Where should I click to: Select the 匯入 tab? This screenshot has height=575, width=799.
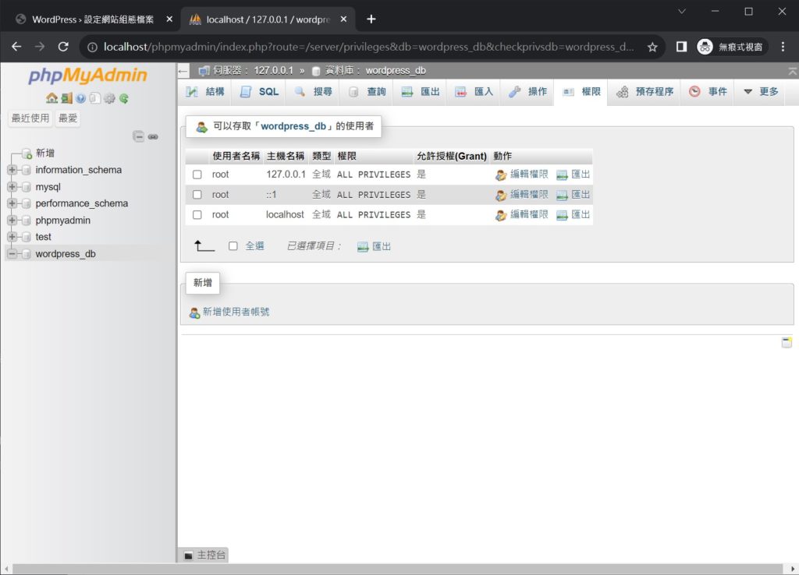(x=474, y=92)
